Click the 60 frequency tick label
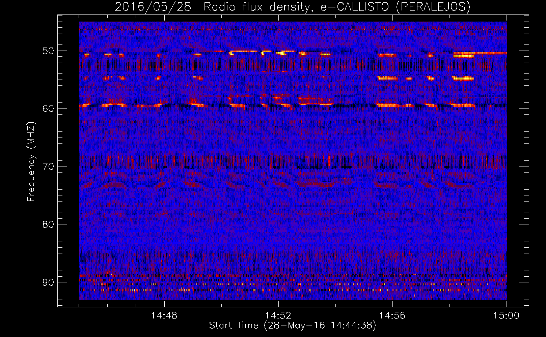This screenshot has height=337, width=546. pos(48,109)
